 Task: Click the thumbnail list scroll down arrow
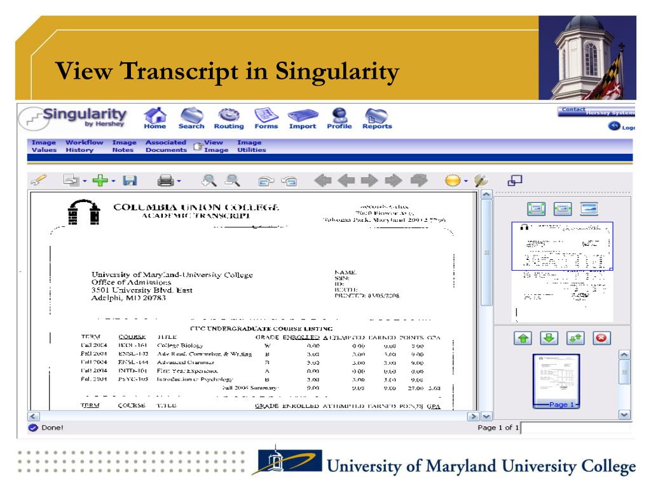[x=624, y=414]
